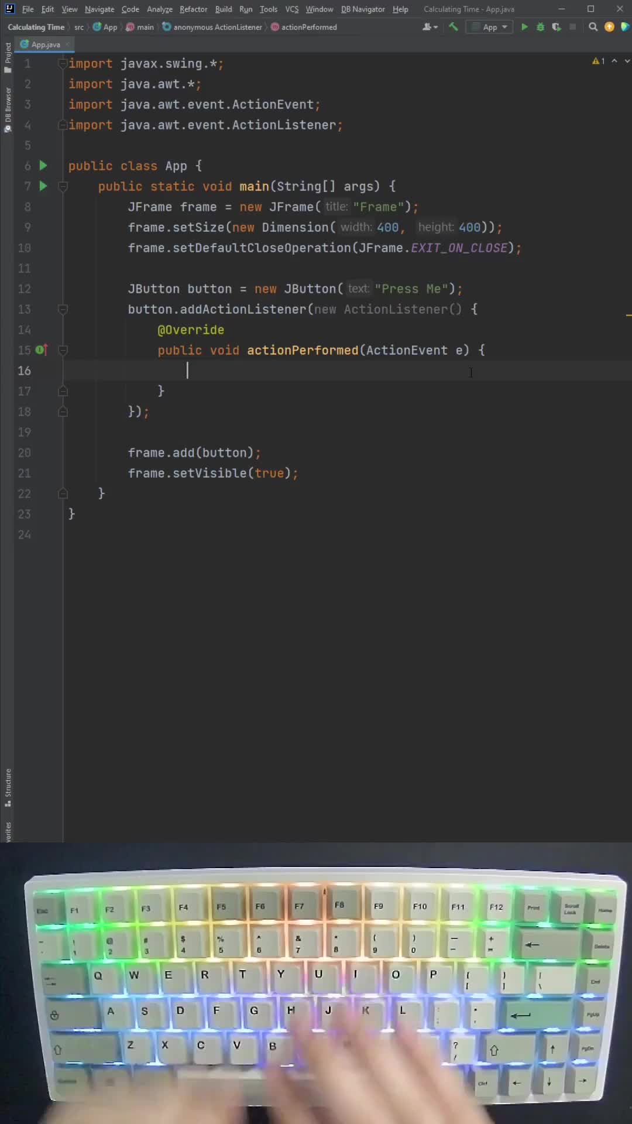The height and width of the screenshot is (1124, 632).
Task: Click run gutter icon beside class App
Action: (43, 166)
